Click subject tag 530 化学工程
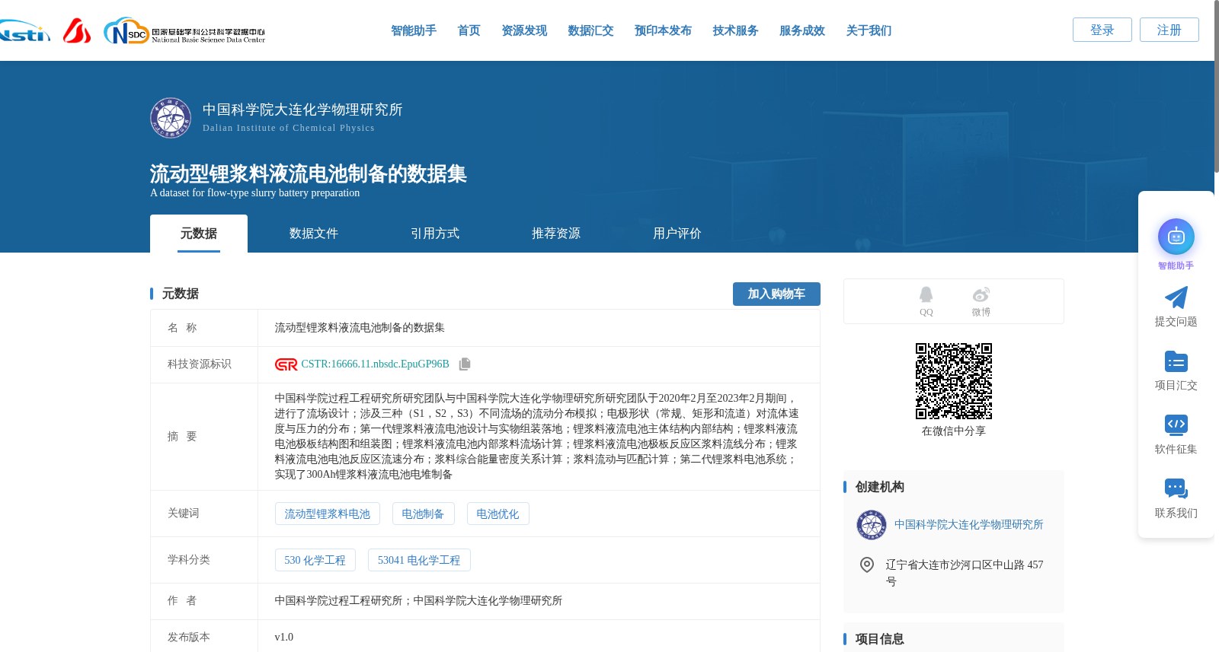This screenshot has width=1219, height=652. [x=315, y=560]
